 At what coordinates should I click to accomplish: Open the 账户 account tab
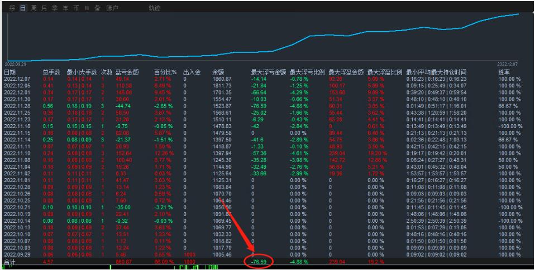point(112,8)
